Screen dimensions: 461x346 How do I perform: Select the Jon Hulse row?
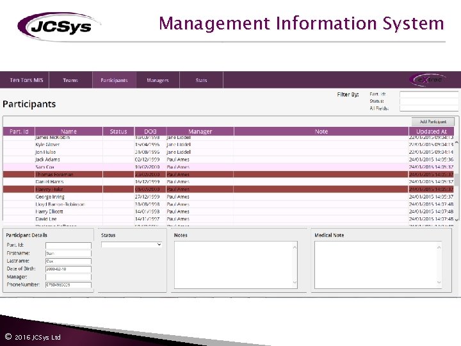coord(229,152)
